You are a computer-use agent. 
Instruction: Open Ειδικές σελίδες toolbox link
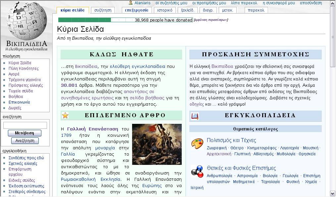tap(22, 180)
